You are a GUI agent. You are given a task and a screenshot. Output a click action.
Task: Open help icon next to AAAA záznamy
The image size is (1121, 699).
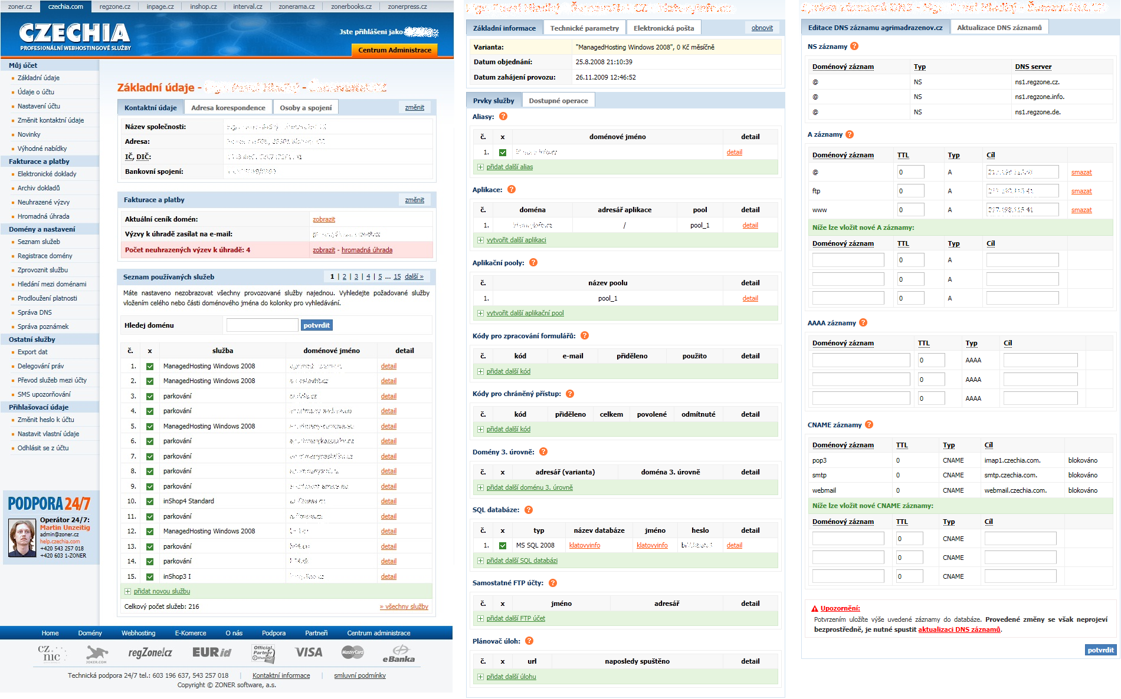863,323
